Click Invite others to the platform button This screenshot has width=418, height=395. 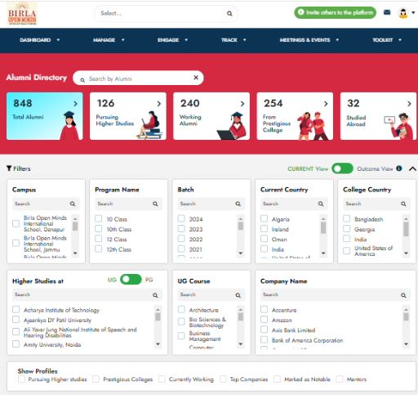point(335,12)
